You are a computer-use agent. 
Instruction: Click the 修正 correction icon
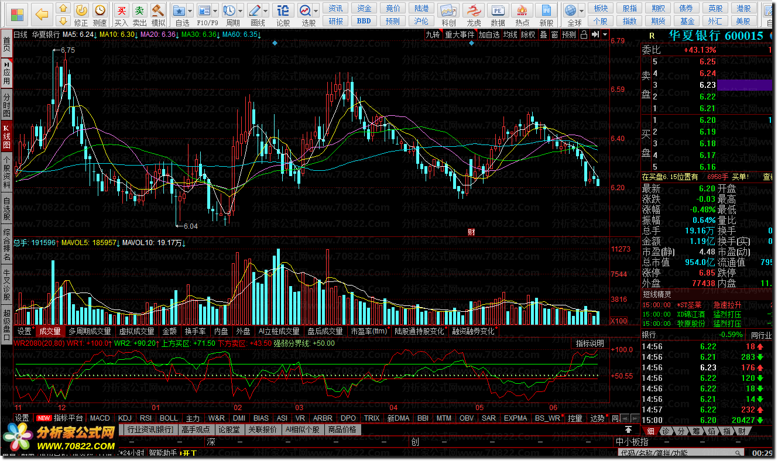tap(81, 14)
